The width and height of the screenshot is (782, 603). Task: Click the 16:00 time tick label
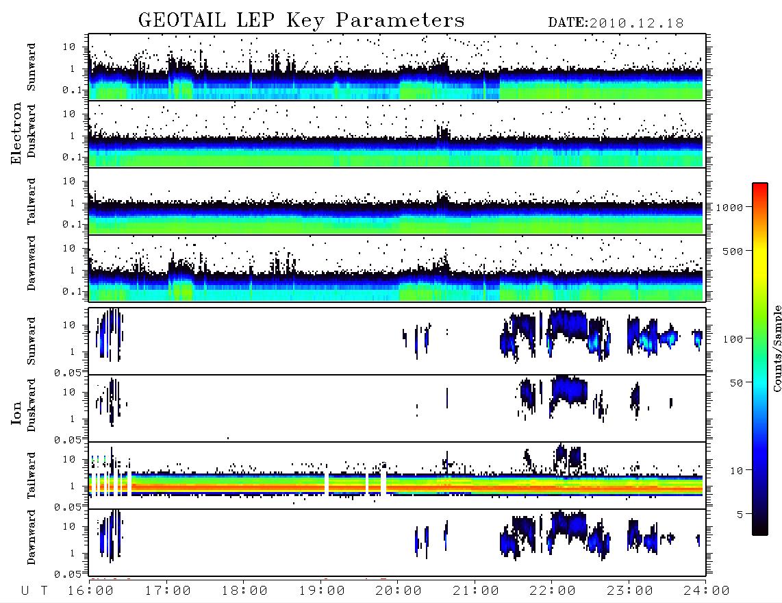tap(91, 591)
